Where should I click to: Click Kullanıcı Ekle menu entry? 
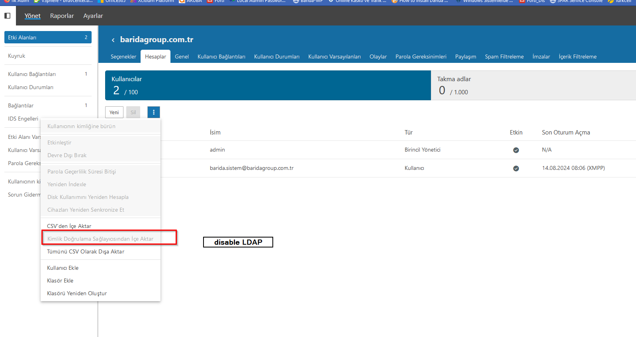pos(63,268)
